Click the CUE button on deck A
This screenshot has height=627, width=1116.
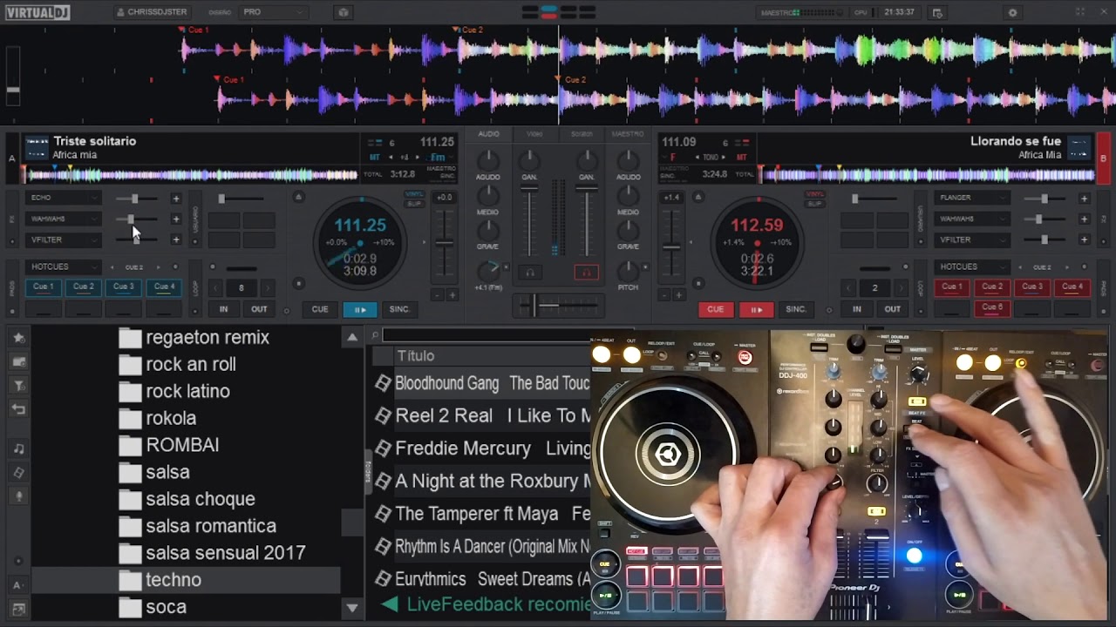click(320, 309)
